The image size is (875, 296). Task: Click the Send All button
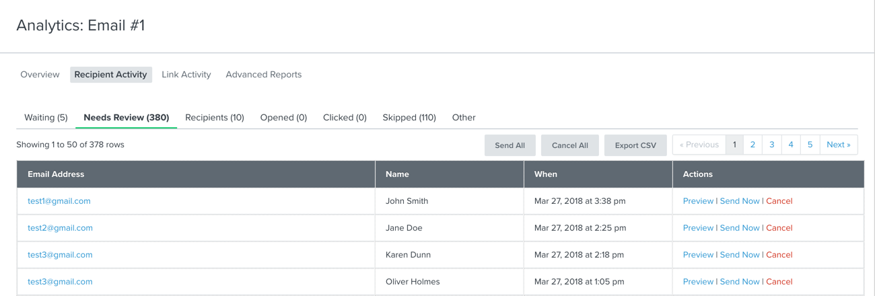click(x=510, y=145)
